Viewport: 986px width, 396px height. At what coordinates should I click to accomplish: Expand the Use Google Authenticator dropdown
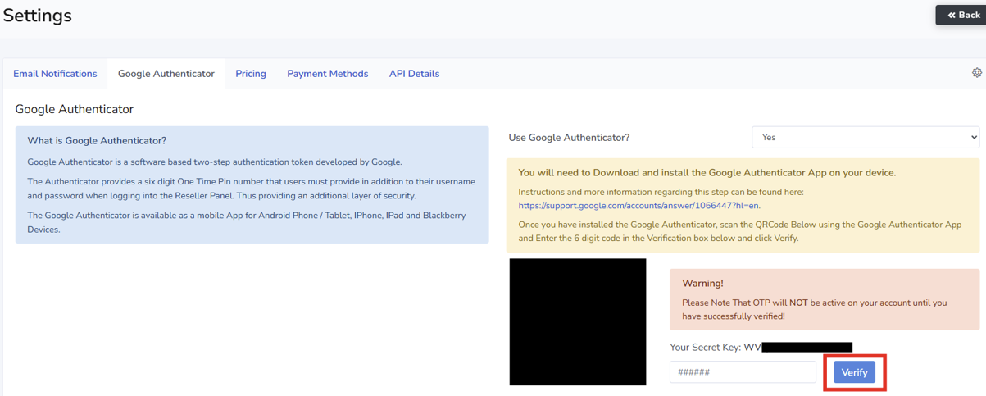pos(866,137)
